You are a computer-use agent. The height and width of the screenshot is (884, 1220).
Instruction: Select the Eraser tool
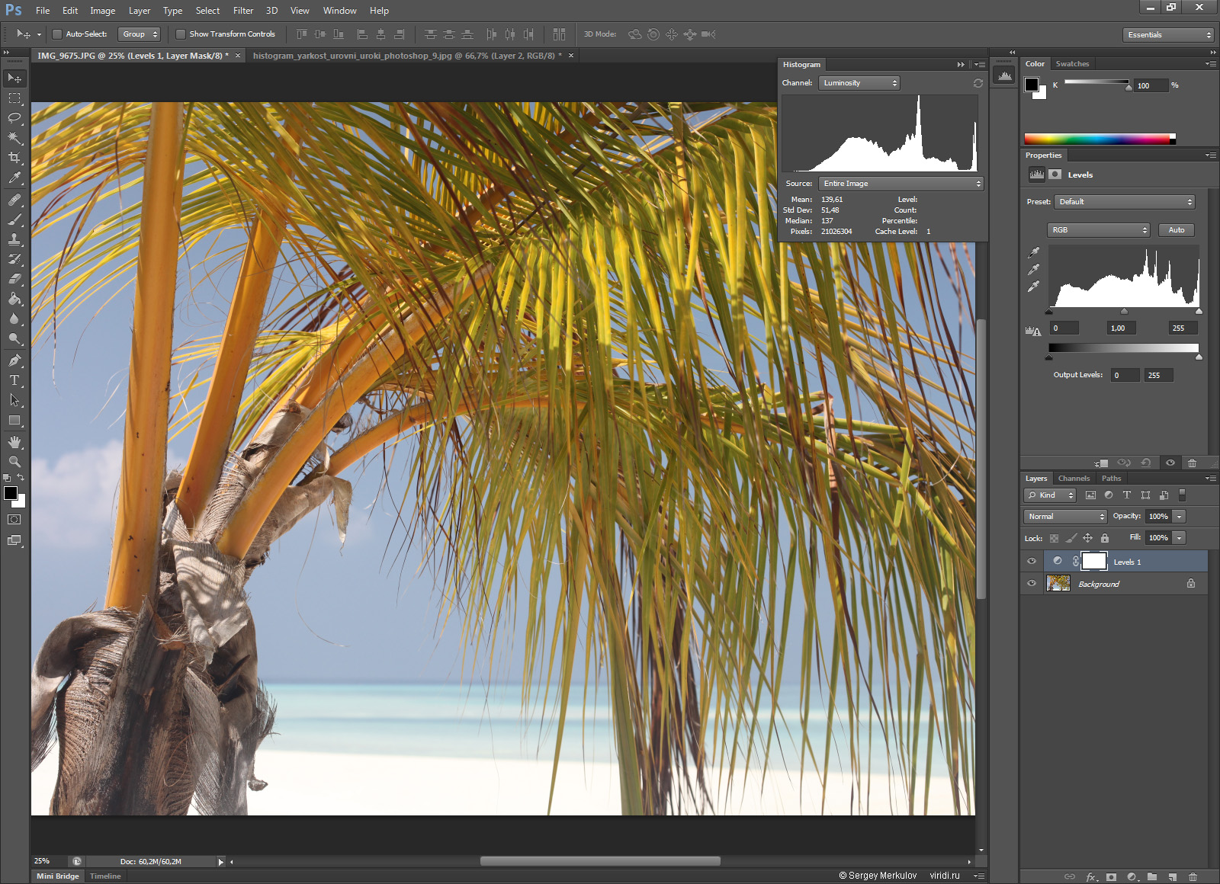tap(14, 279)
